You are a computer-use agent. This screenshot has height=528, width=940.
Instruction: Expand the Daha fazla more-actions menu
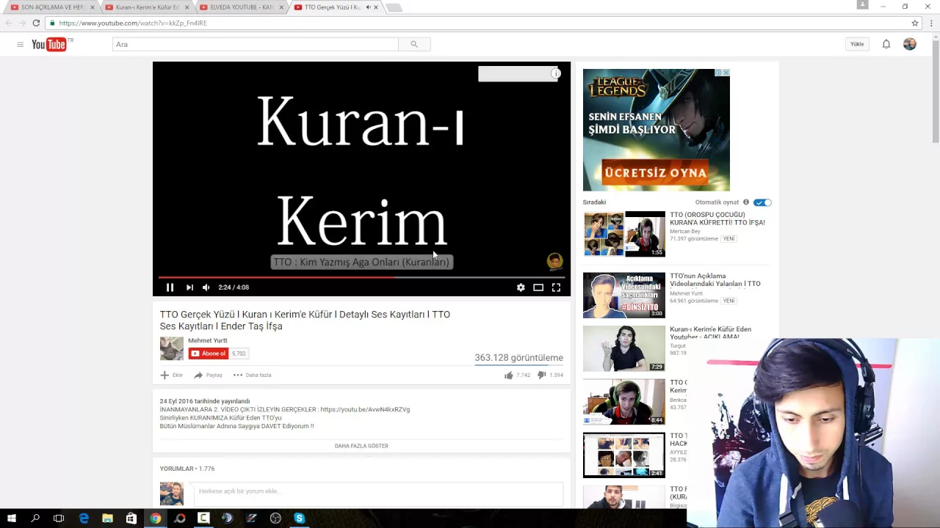pos(253,375)
